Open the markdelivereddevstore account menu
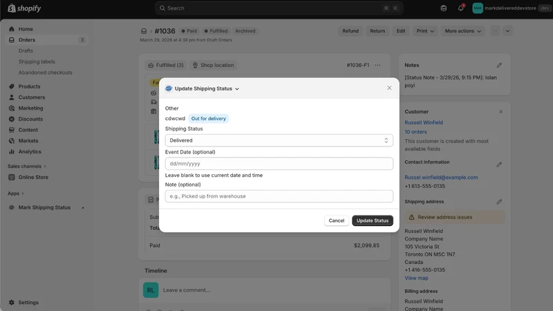Screen dimensions: 553x311 click(x=511, y=8)
